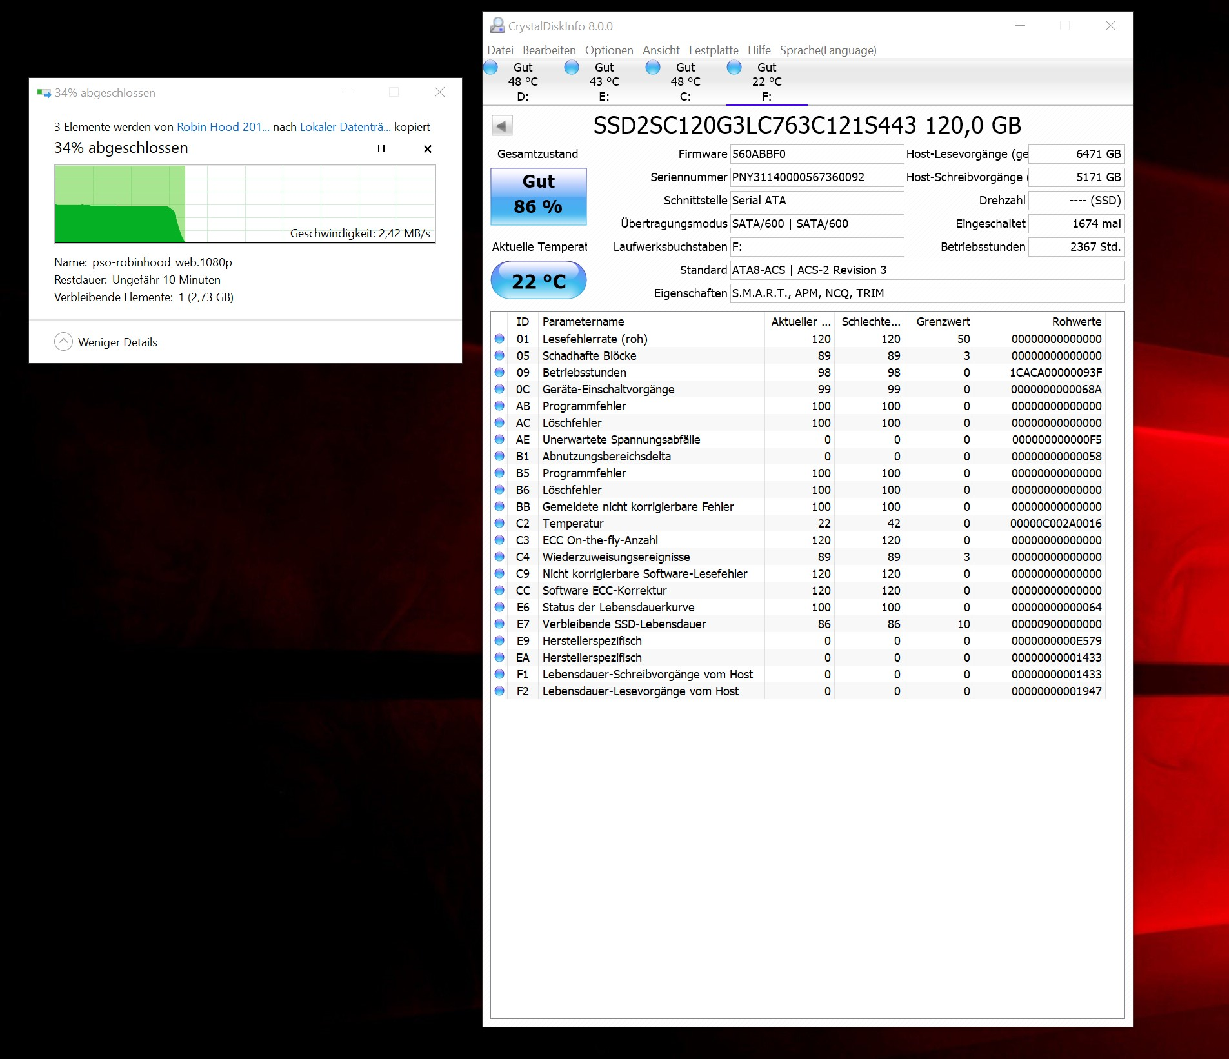Click status icon of Lesefehlerrate (roh) row
The width and height of the screenshot is (1229, 1059).
[499, 339]
